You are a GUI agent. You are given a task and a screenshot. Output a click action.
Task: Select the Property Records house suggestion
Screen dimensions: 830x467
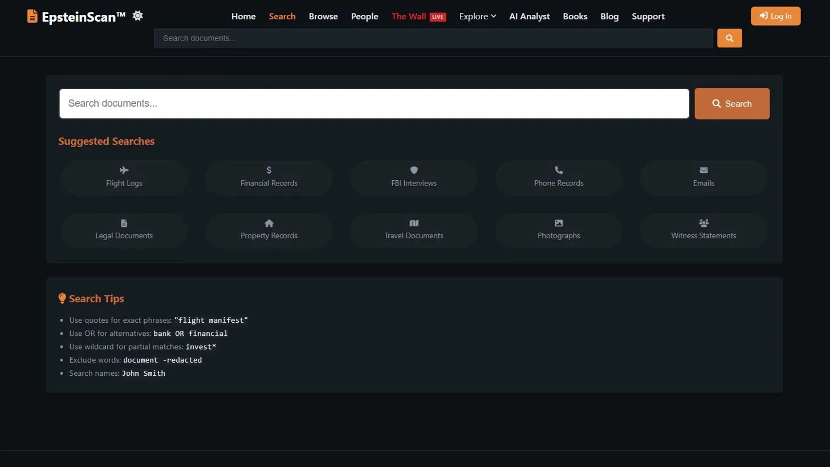click(x=269, y=230)
